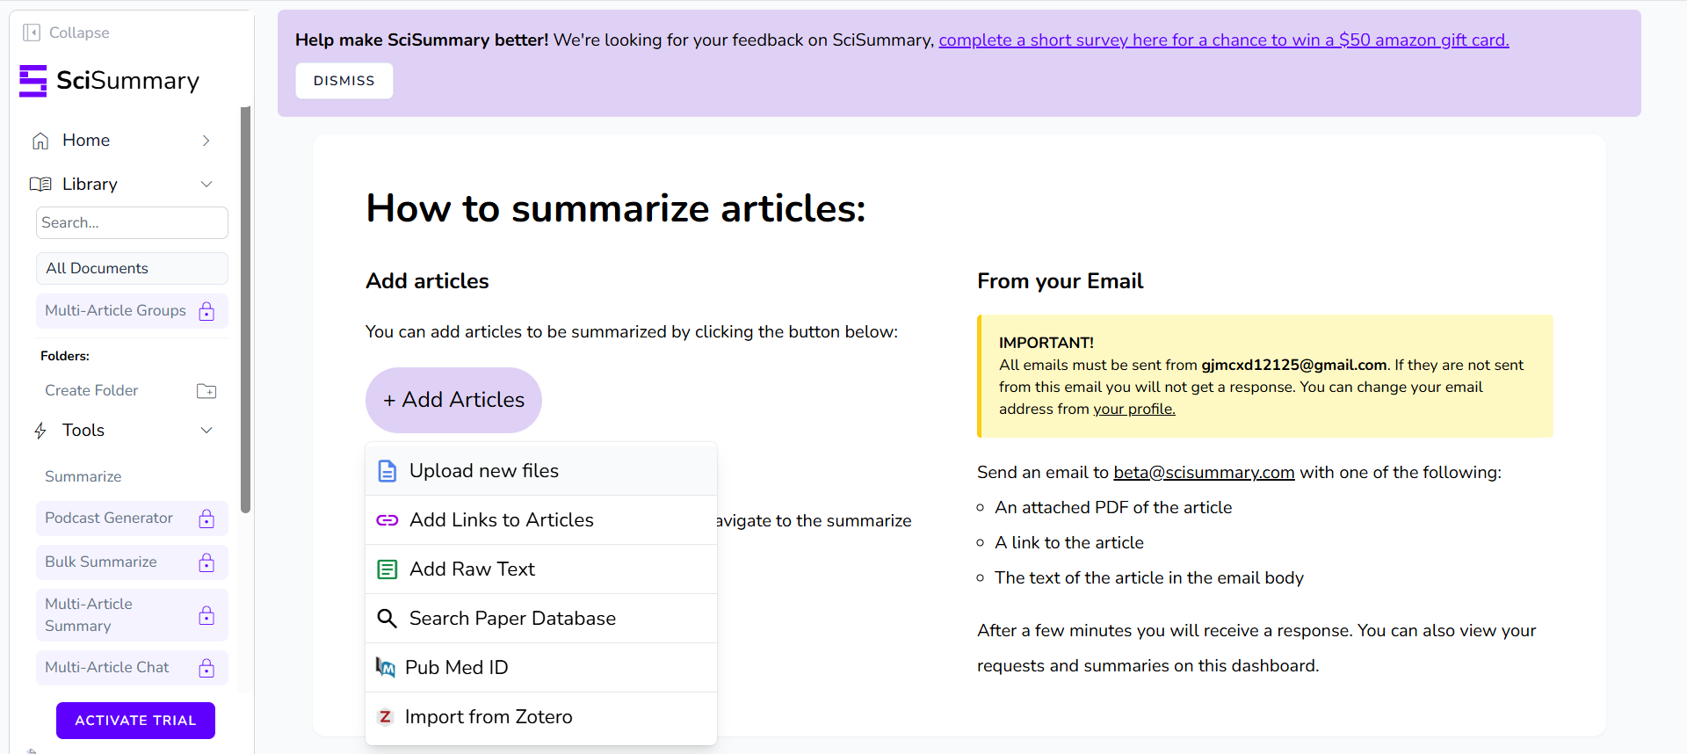Viewport: 1687px width, 754px height.
Task: Choose Pub Med ID option
Action: pyautogui.click(x=541, y=668)
